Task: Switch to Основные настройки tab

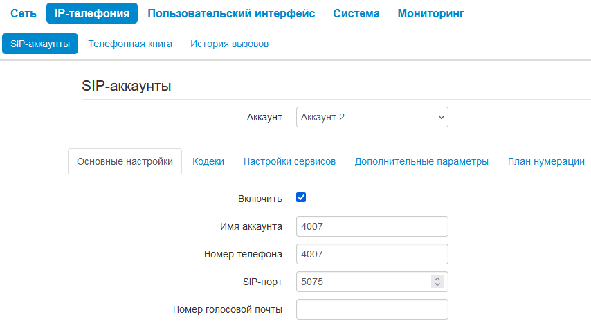Action: coord(125,162)
